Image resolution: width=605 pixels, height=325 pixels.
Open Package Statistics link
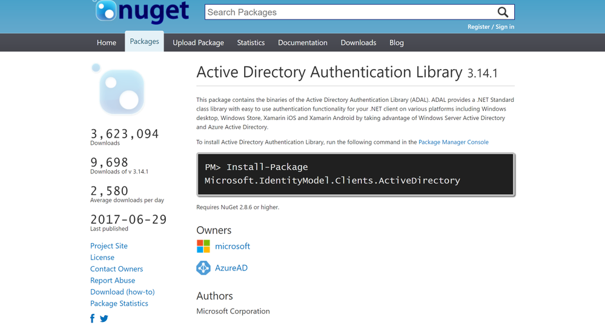click(119, 304)
